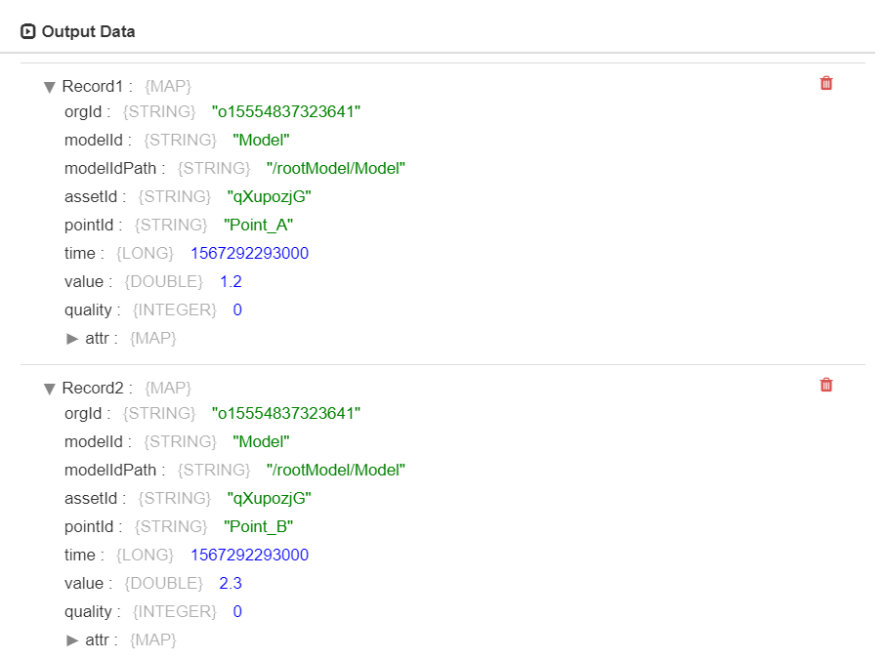Click the LONG type label beside time in Record2
The width and height of the screenshot is (886, 660).
tap(144, 555)
